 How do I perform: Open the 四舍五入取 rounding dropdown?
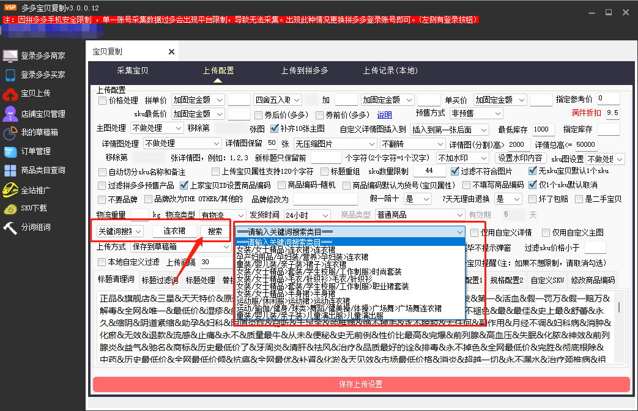tap(278, 100)
